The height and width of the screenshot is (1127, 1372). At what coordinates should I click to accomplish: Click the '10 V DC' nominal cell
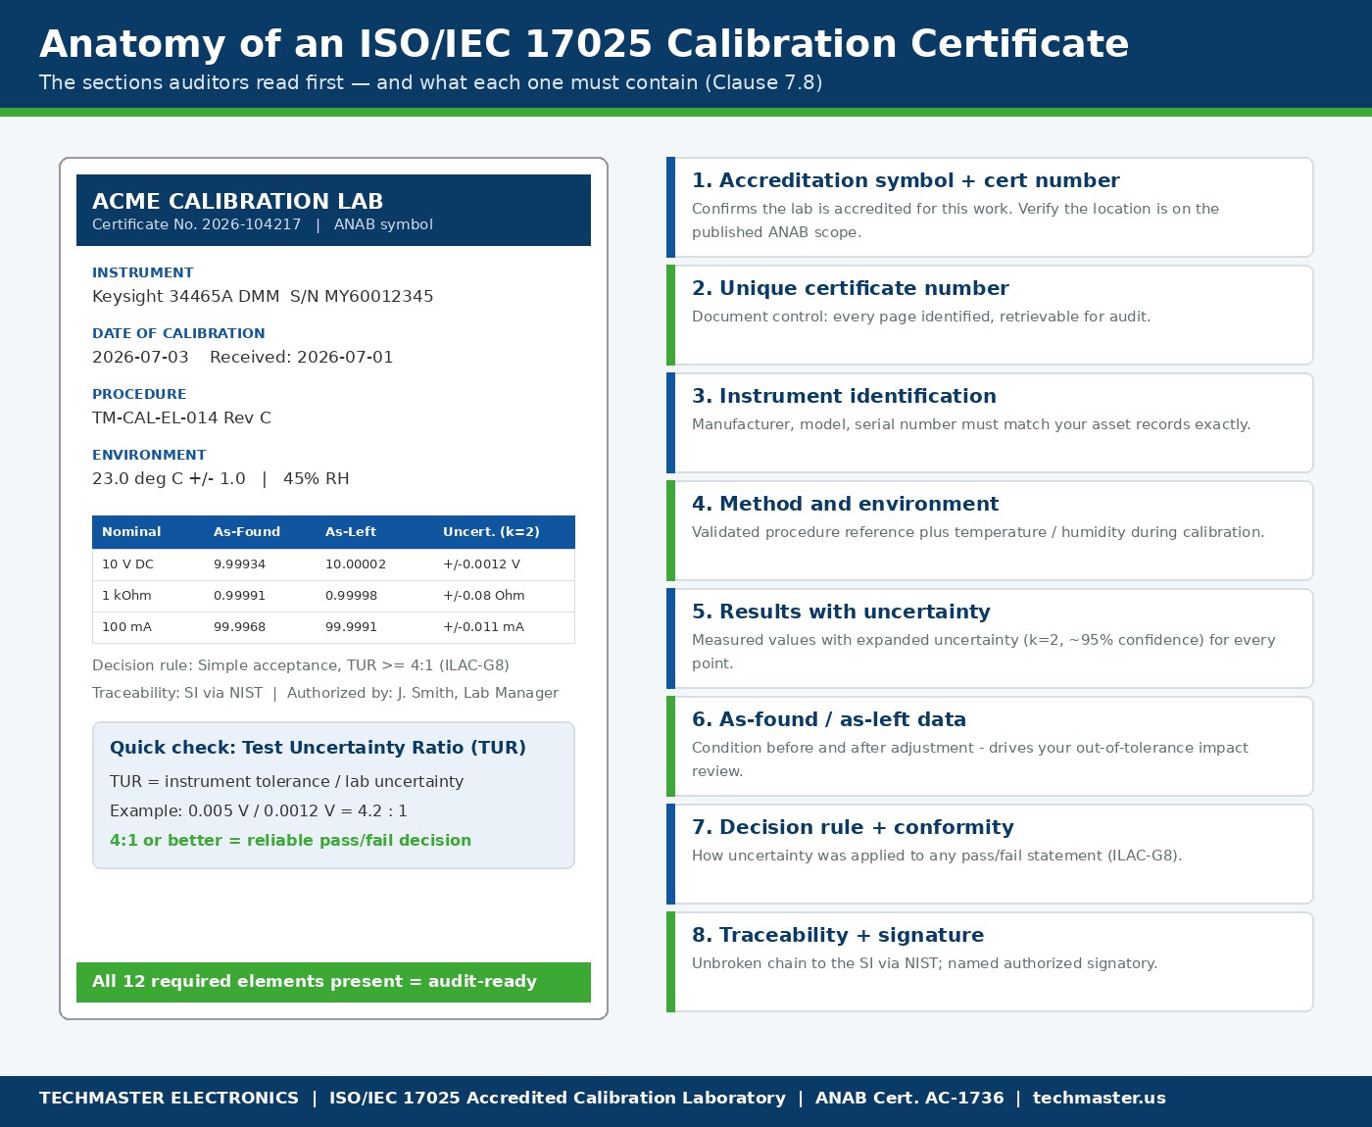[x=127, y=564]
